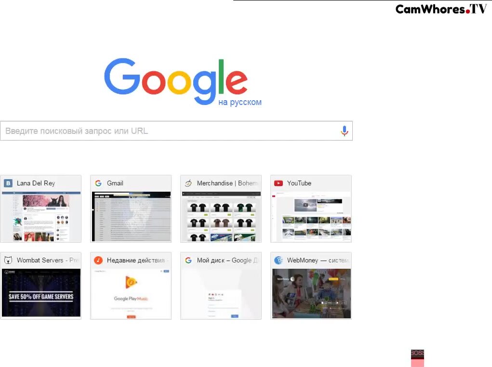Image resolution: width=492 pixels, height=367 pixels.
Task: Click the Google favicon on Мой диск tile
Action: tap(188, 260)
